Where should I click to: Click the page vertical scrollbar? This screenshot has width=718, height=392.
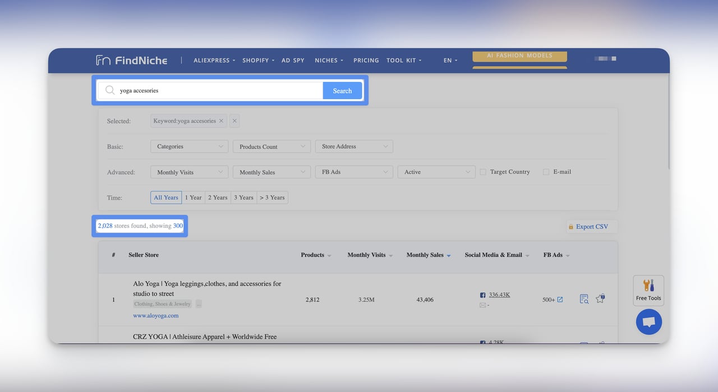[x=668, y=120]
